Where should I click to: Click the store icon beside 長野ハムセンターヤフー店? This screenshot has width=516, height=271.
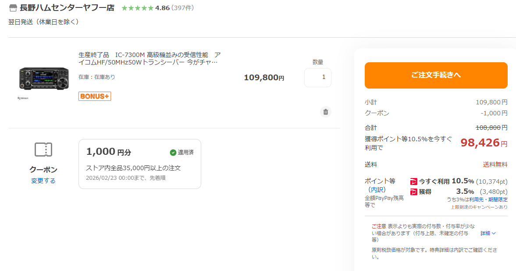[x=13, y=8]
